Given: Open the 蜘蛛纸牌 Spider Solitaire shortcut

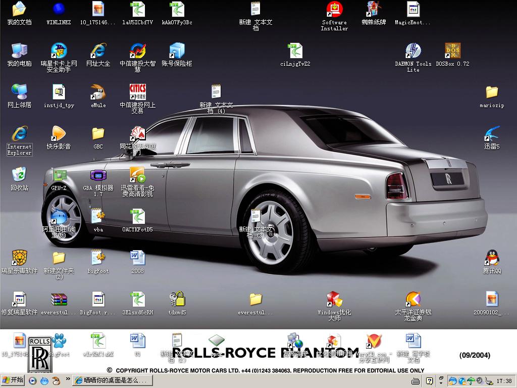Looking at the screenshot, I should [x=374, y=10].
